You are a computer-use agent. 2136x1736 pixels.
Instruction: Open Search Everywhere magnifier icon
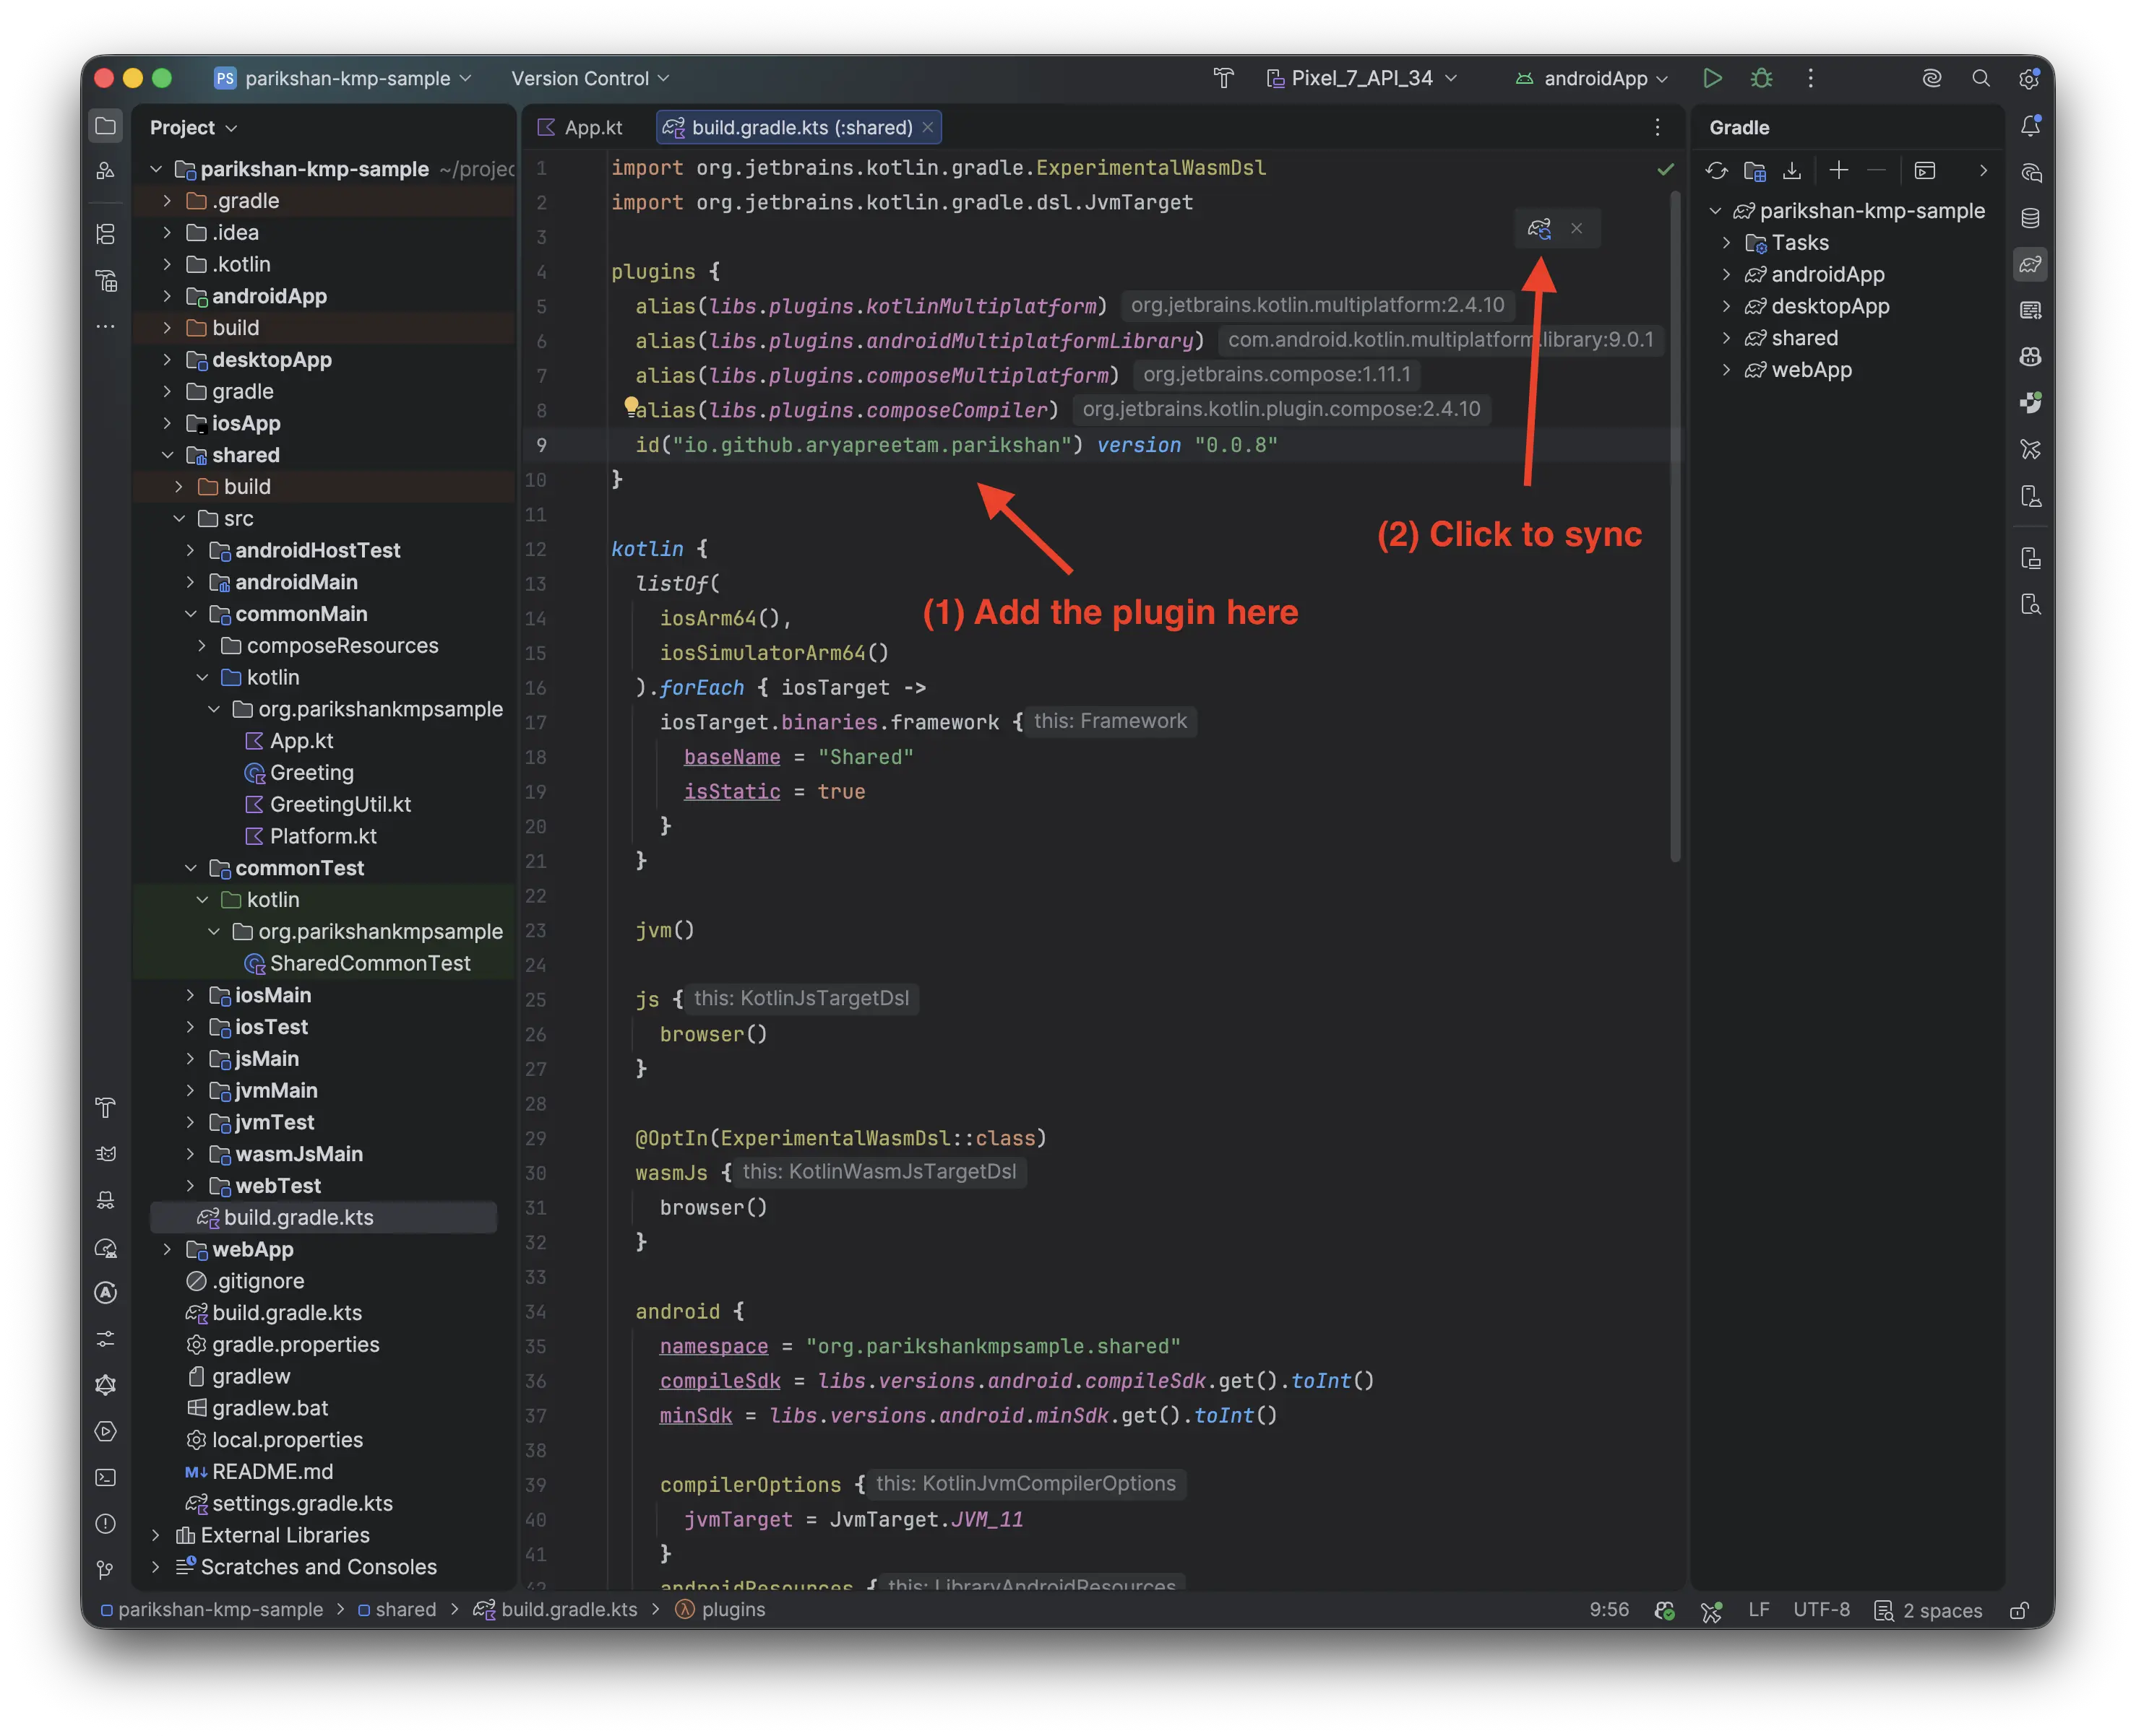[1980, 78]
